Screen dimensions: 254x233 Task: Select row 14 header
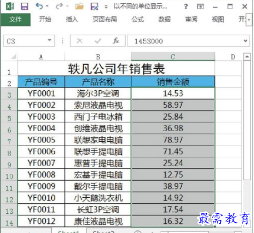pyautogui.click(x=9, y=221)
